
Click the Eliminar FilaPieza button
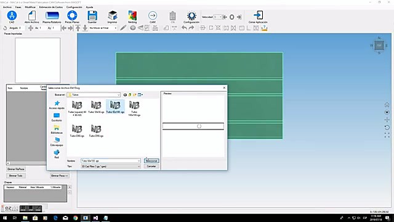(15, 169)
